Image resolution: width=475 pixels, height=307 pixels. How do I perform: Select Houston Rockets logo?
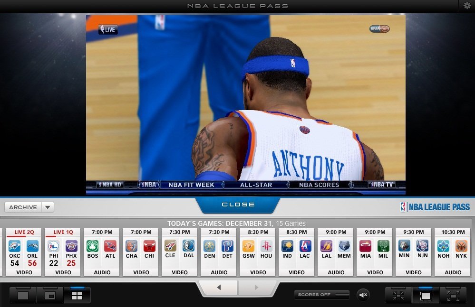266,246
